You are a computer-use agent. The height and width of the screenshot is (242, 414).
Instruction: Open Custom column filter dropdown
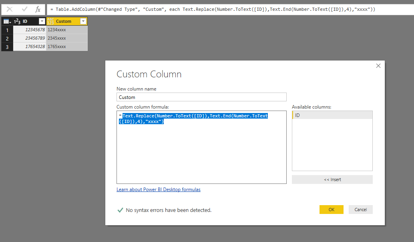[83, 21]
